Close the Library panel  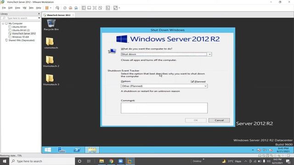point(39,14)
